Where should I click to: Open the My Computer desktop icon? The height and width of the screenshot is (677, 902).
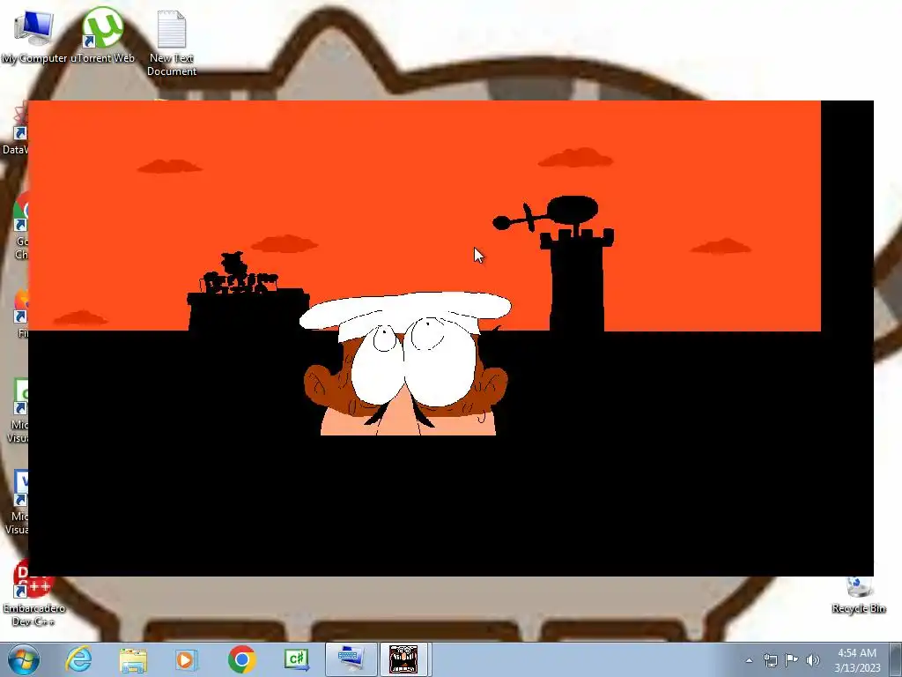point(33,35)
